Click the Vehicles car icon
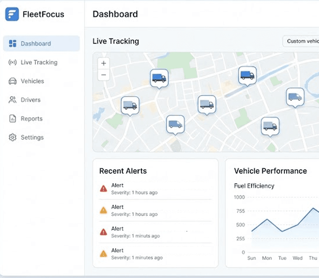The width and height of the screenshot is (319, 278). point(13,81)
